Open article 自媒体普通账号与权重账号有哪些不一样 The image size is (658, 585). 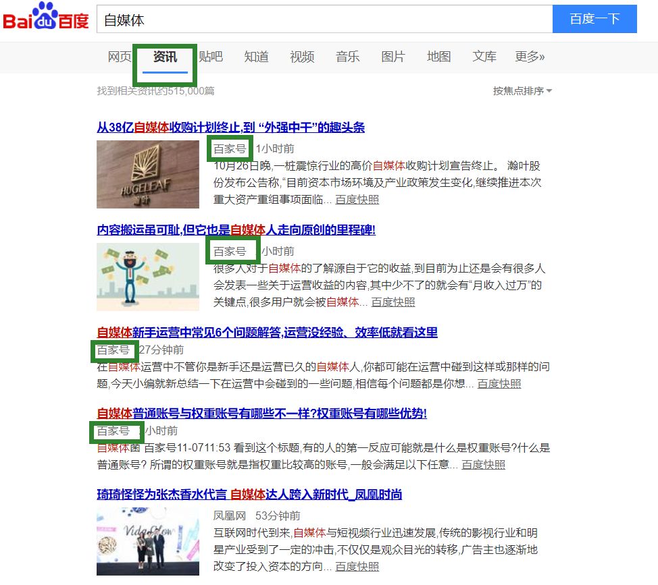click(x=262, y=414)
